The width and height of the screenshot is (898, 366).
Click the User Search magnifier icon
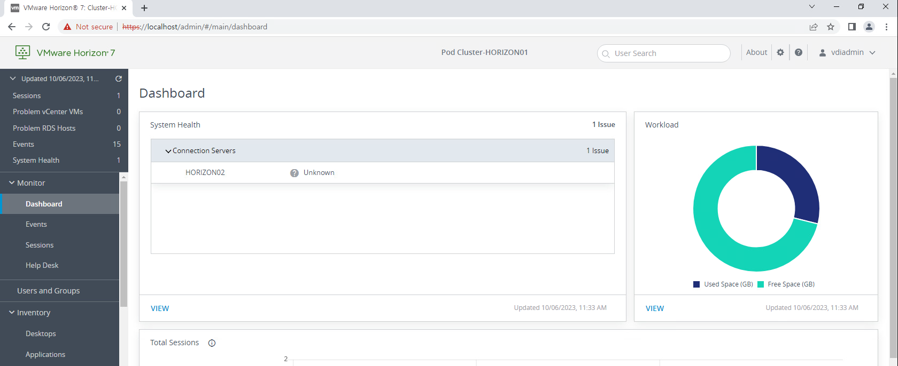click(606, 54)
